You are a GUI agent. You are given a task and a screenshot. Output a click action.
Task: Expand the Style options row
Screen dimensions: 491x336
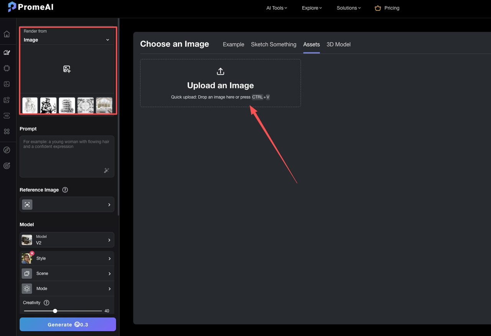point(67,258)
